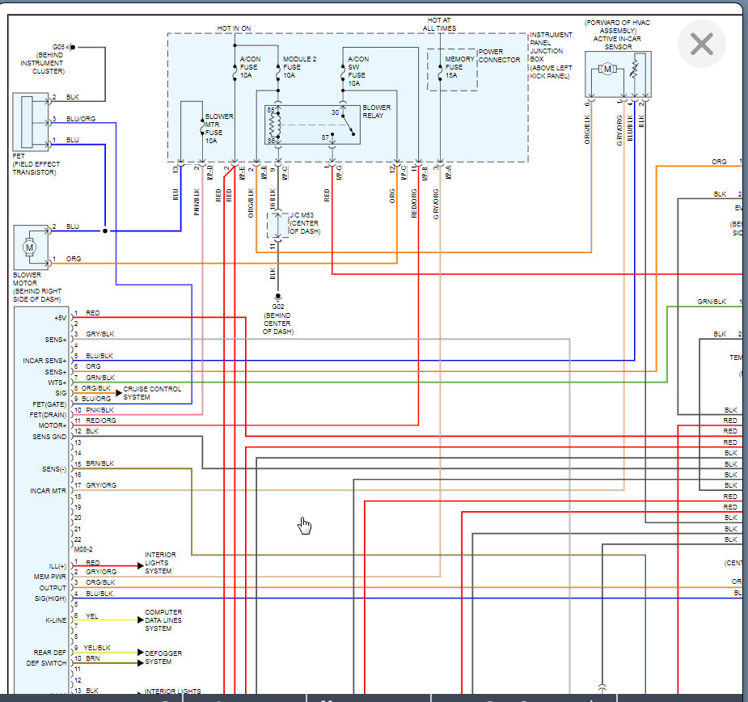
Task: Click the CRUISE CONTROL SYSTEM reference
Action: 152,393
